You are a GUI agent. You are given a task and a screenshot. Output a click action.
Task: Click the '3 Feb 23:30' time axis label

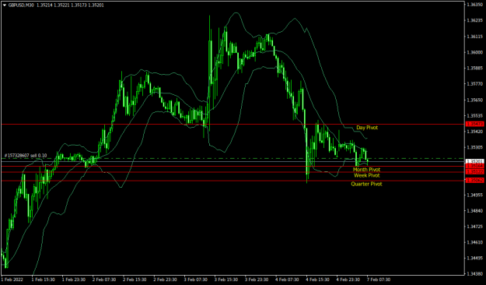[257, 280]
